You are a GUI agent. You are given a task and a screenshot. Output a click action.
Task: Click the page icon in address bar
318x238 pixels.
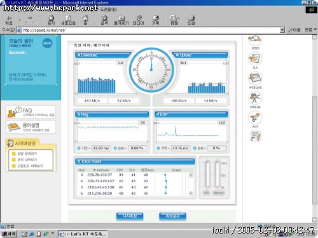click(x=20, y=30)
